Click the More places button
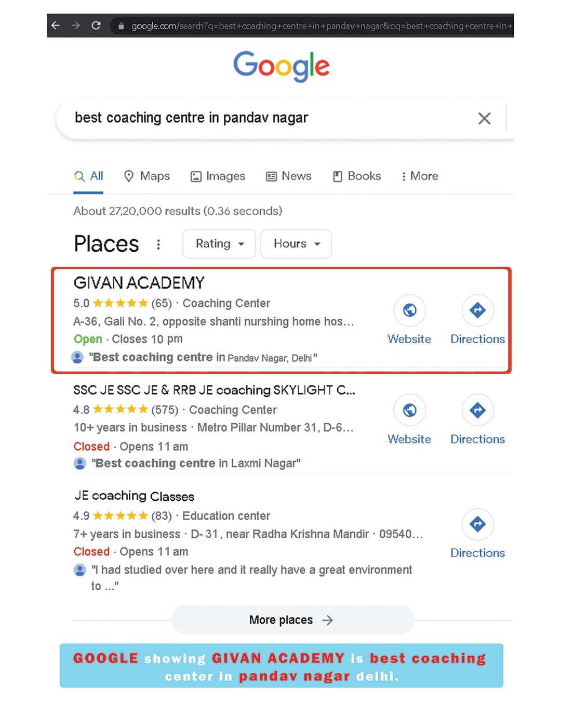 (x=292, y=620)
